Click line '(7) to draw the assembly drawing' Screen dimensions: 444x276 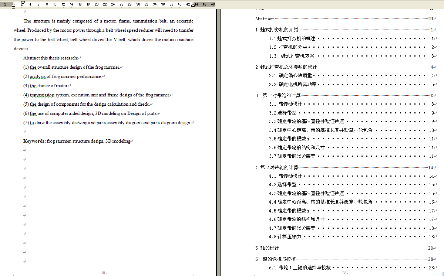click(x=107, y=123)
